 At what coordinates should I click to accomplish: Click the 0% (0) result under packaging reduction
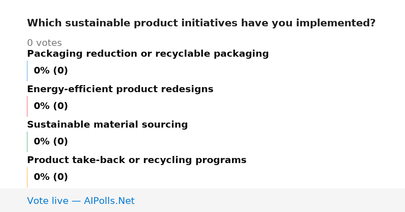(x=51, y=71)
